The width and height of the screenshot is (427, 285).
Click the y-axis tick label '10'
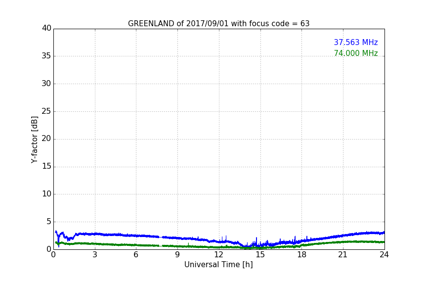46,194
